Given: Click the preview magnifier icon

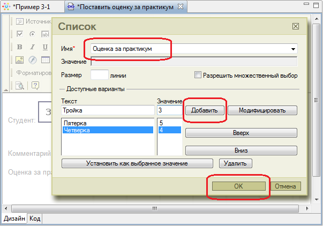Looking at the screenshot, I should [20, 85].
